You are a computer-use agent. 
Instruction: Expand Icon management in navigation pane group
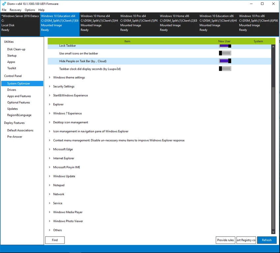tap(50, 131)
